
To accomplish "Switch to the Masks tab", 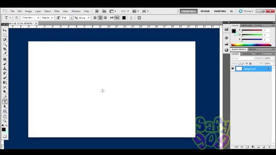I will [x=253, y=49].
